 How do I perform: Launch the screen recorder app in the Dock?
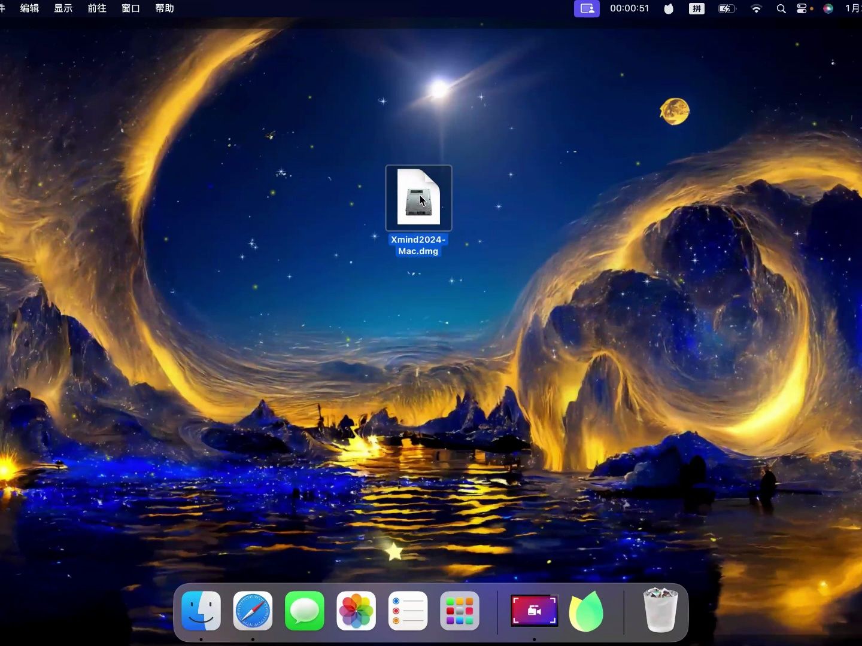tap(533, 611)
